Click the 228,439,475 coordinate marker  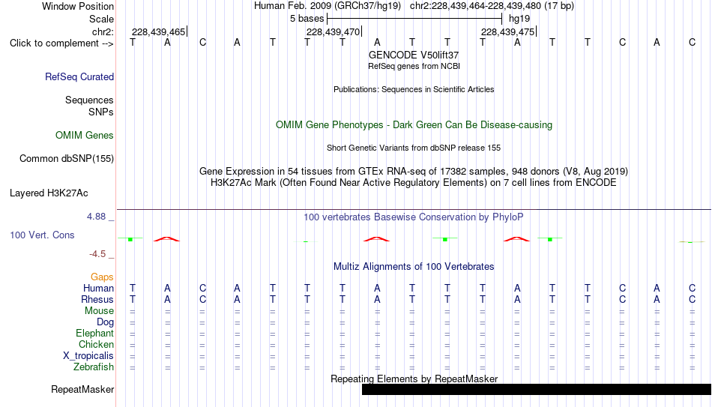pyautogui.click(x=507, y=31)
